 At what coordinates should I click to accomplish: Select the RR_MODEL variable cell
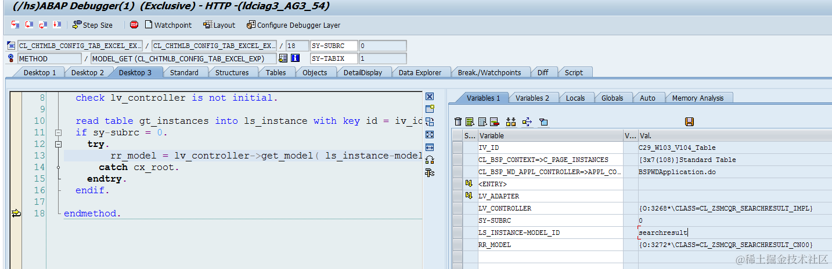tap(550, 245)
